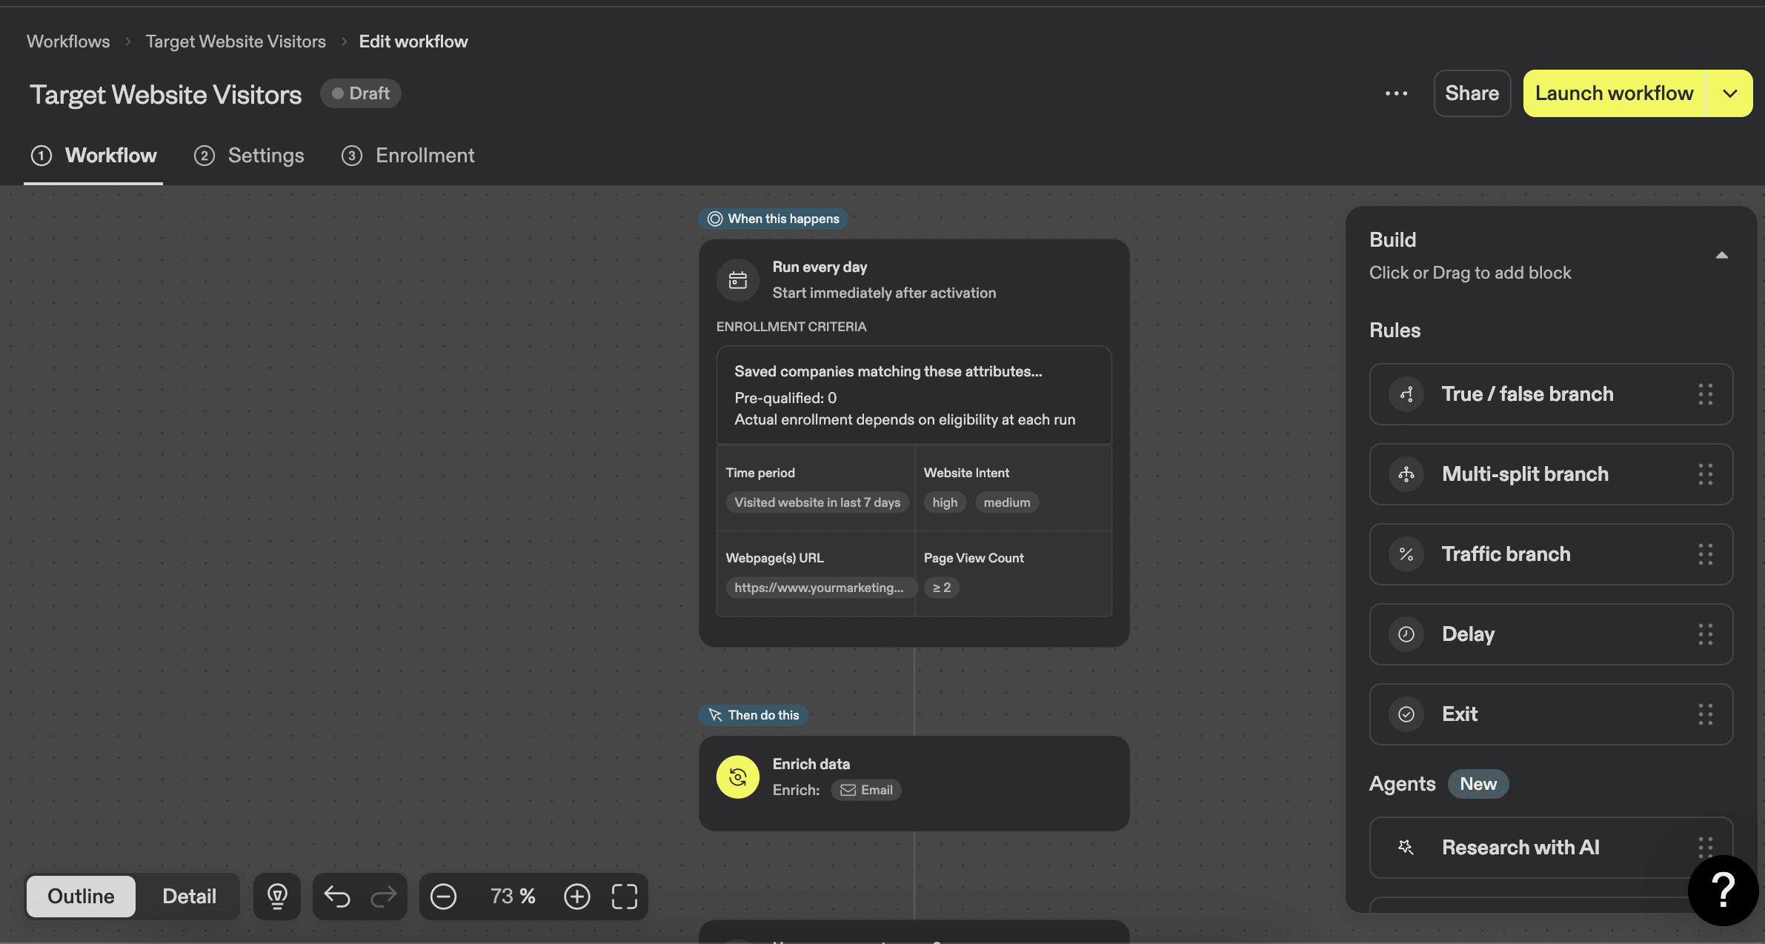1765x944 pixels.
Task: Click the fit-to-screen icon
Action: pos(624,896)
